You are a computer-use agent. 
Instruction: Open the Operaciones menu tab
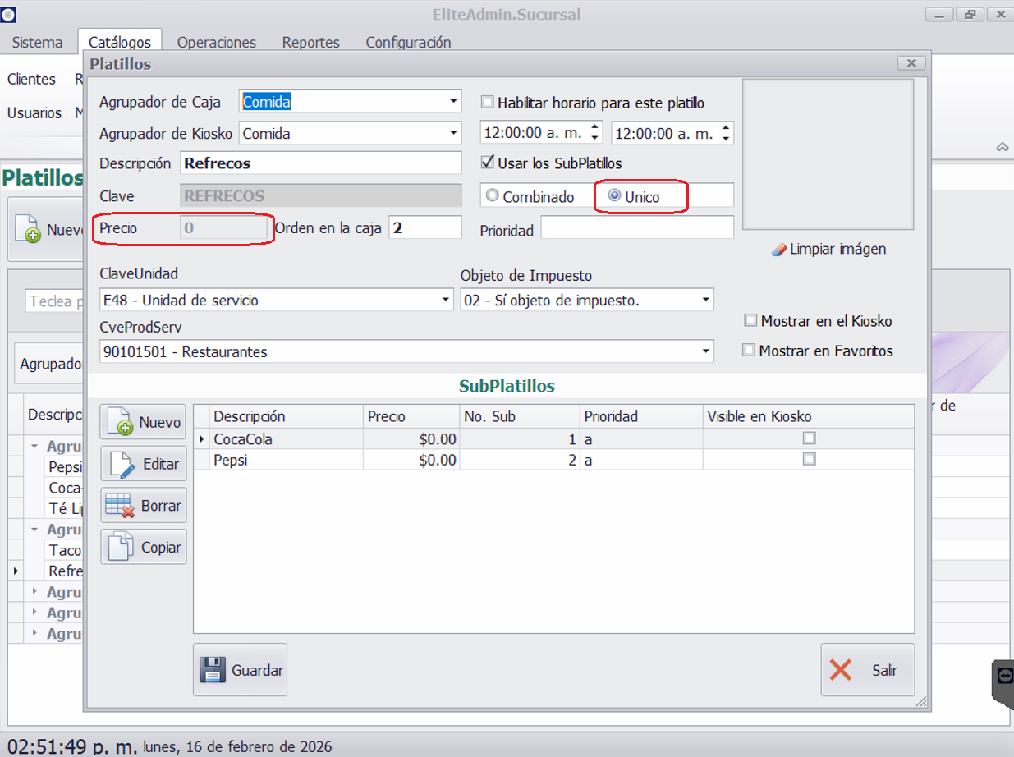[216, 43]
